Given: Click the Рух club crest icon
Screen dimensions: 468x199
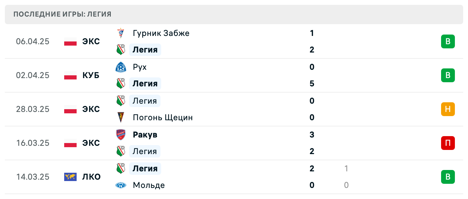Looking at the screenshot, I should (x=120, y=67).
